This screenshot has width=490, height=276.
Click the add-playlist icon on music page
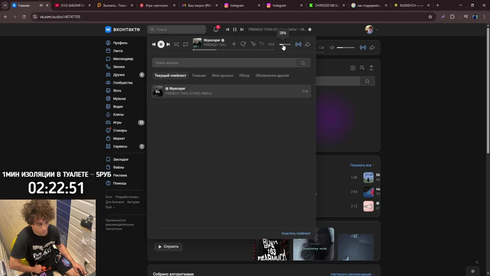click(x=362, y=68)
